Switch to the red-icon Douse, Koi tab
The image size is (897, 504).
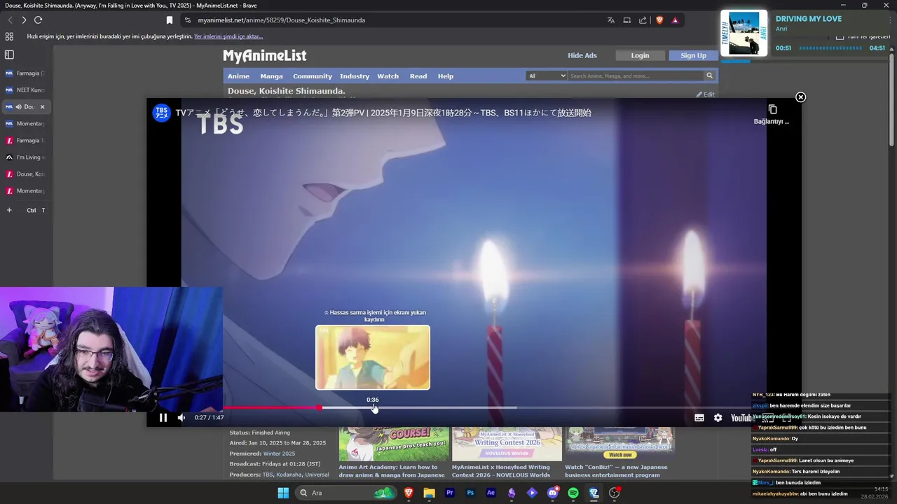point(25,174)
